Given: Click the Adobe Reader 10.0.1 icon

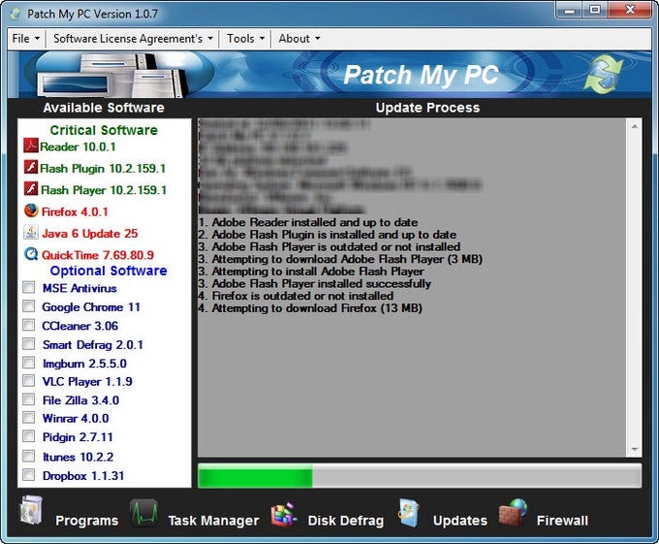Looking at the screenshot, I should click(31, 146).
